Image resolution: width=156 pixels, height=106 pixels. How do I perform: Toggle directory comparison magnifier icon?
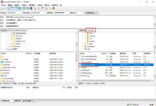pos(46,8)
